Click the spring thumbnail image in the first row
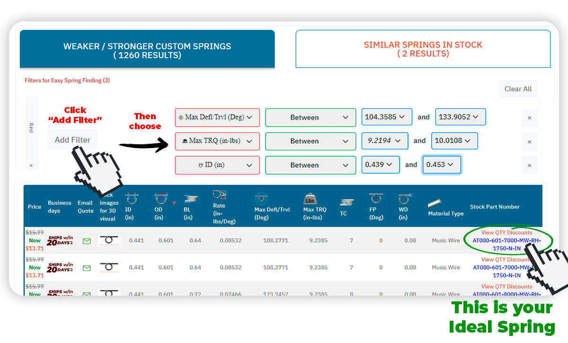The image size is (568, 343). click(109, 240)
